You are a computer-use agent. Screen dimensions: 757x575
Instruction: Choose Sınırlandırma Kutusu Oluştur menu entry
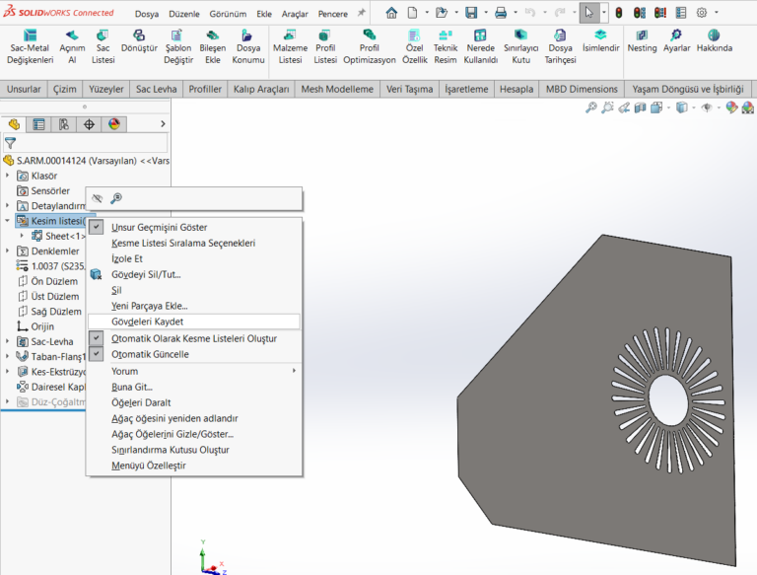170,450
